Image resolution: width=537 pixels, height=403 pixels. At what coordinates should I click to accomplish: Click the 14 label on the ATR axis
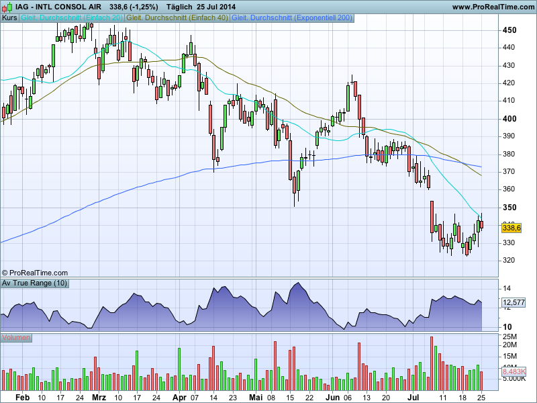click(507, 288)
